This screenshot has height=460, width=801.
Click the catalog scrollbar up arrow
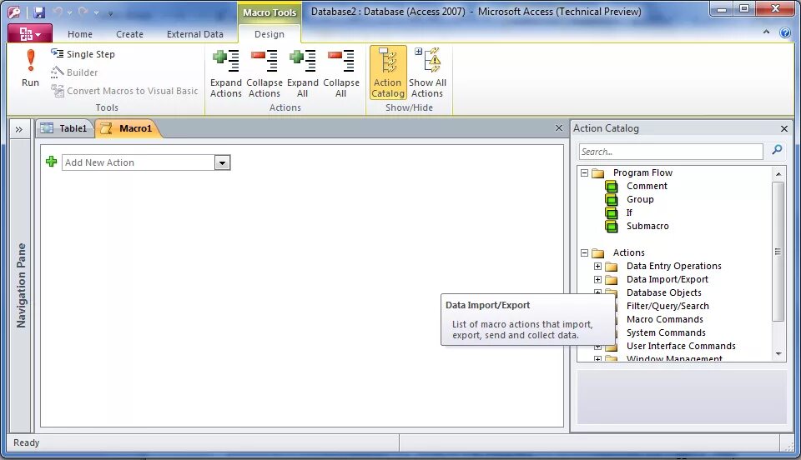778,174
